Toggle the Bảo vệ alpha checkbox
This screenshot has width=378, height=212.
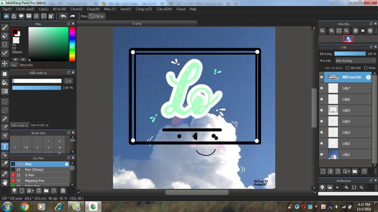pyautogui.click(x=322, y=68)
